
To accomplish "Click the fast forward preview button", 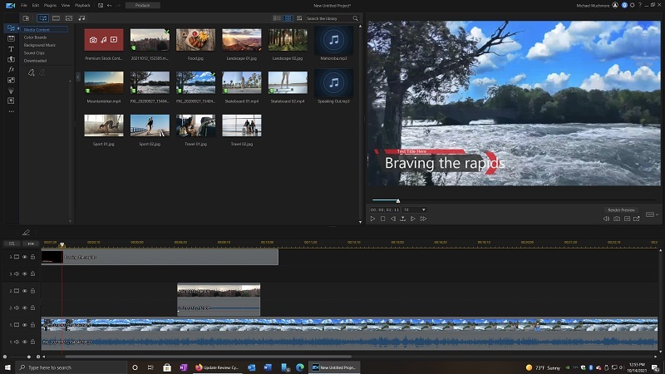I will click(423, 219).
